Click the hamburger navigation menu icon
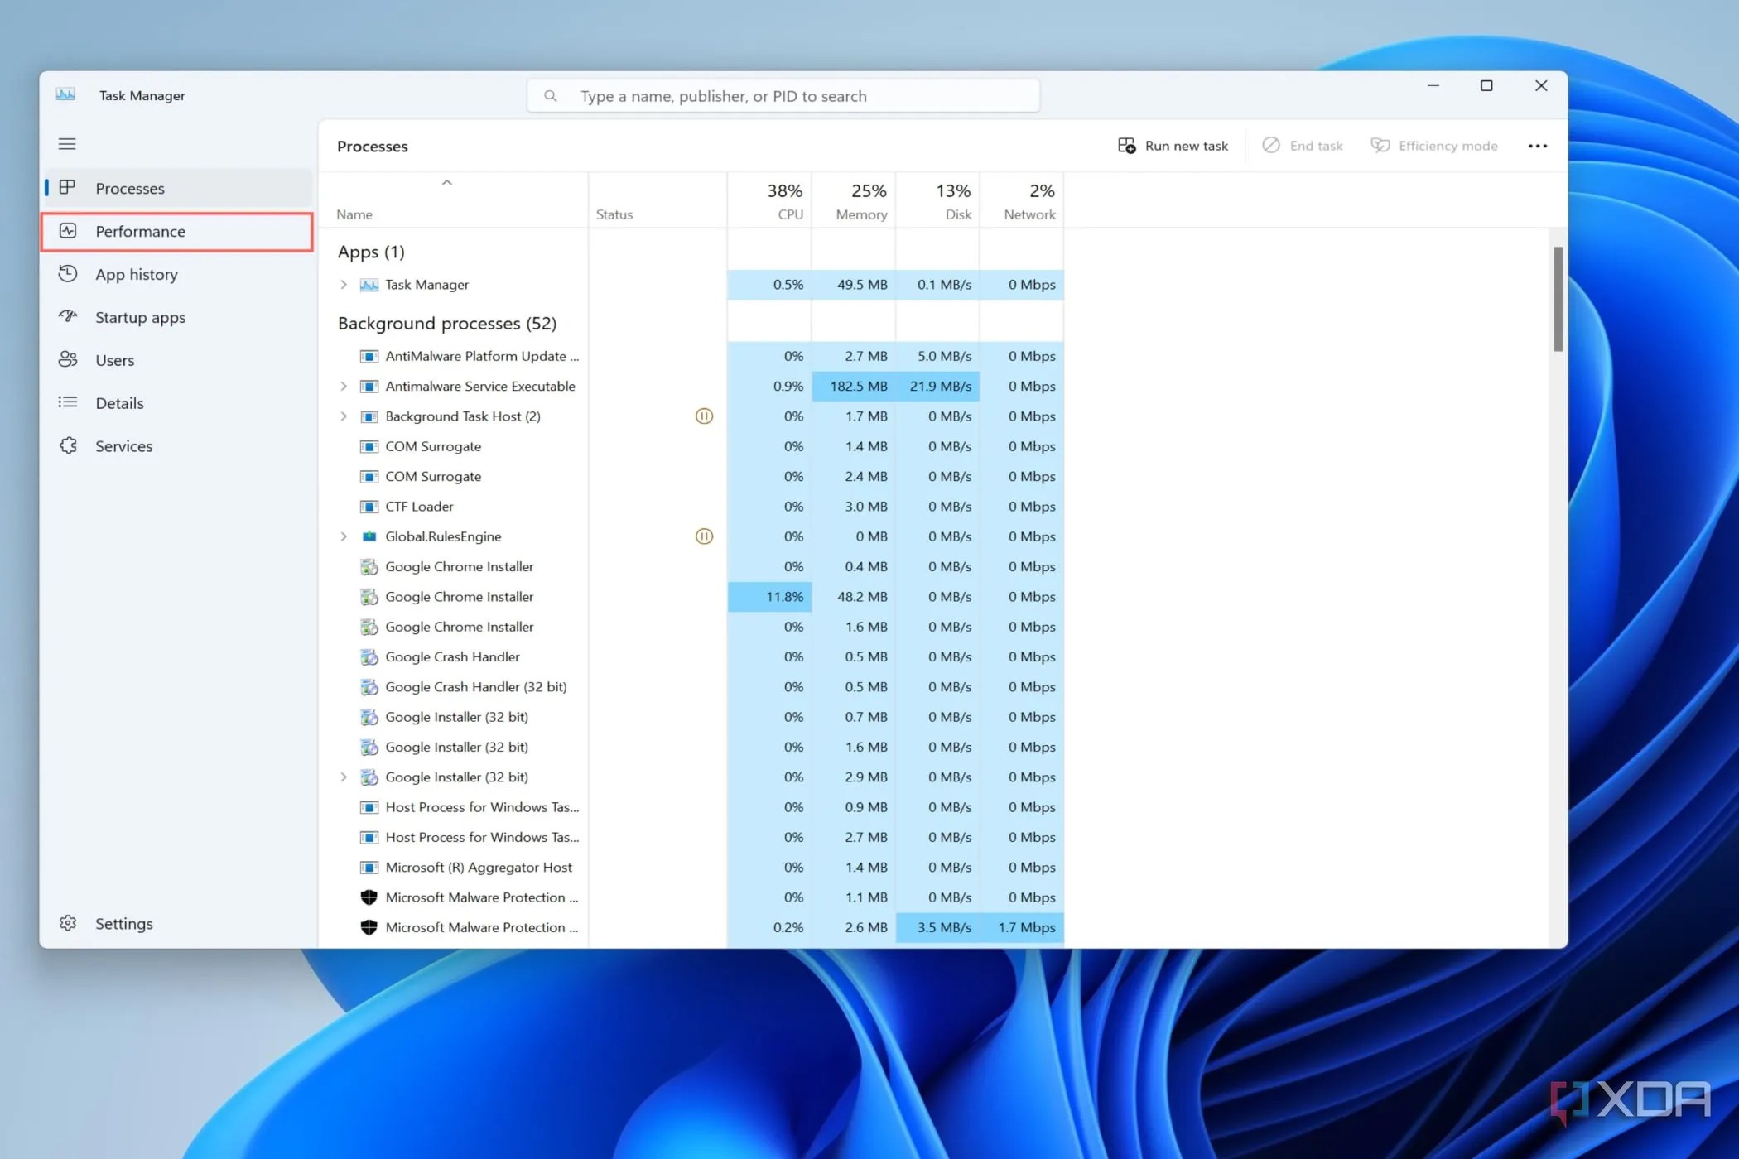This screenshot has width=1739, height=1159. pos(67,144)
